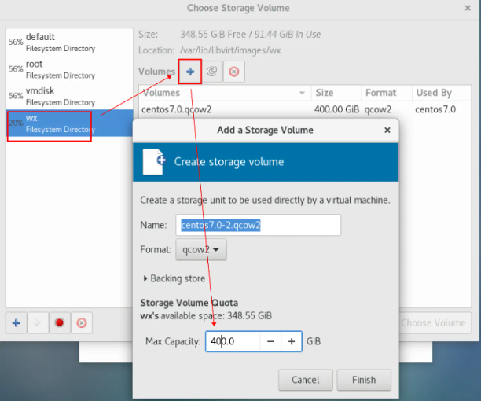The width and height of the screenshot is (481, 401).
Task: Stop the selected storage pool
Action: [60, 322]
